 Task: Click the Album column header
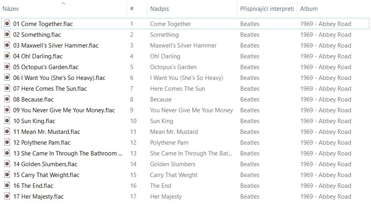coord(309,9)
